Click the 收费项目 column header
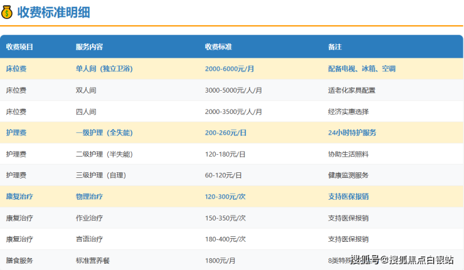The height and width of the screenshot is (270, 464). pyautogui.click(x=19, y=47)
